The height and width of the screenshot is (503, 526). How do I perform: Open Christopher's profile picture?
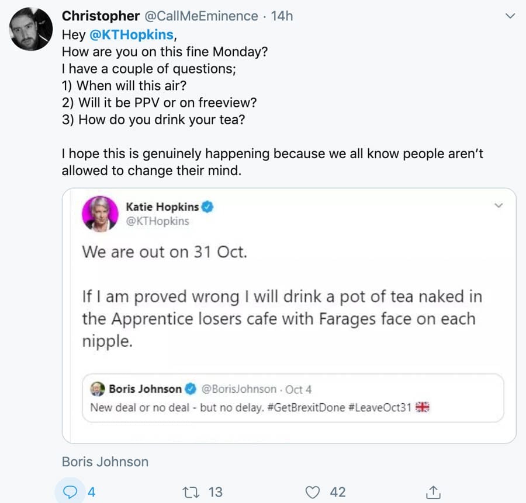point(32,30)
